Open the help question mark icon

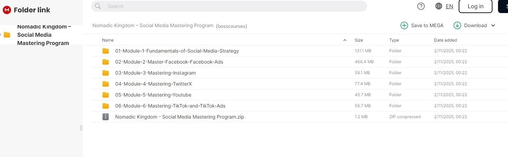[421, 6]
